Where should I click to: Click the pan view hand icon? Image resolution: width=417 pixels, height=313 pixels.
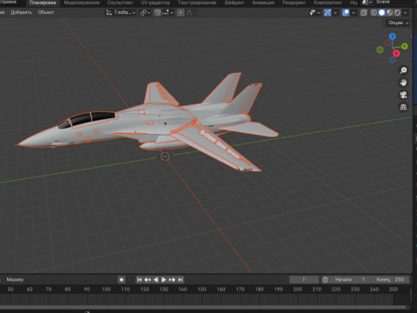403,83
